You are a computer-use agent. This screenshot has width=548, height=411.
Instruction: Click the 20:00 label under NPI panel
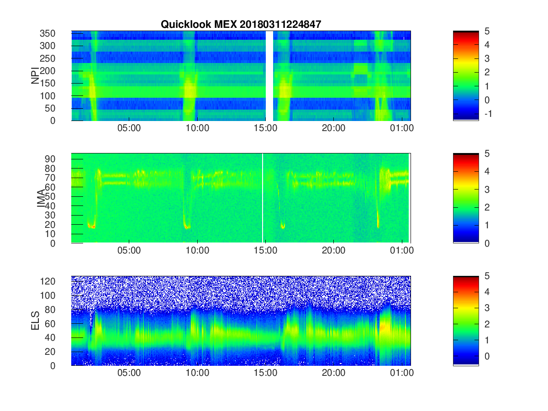click(x=333, y=129)
